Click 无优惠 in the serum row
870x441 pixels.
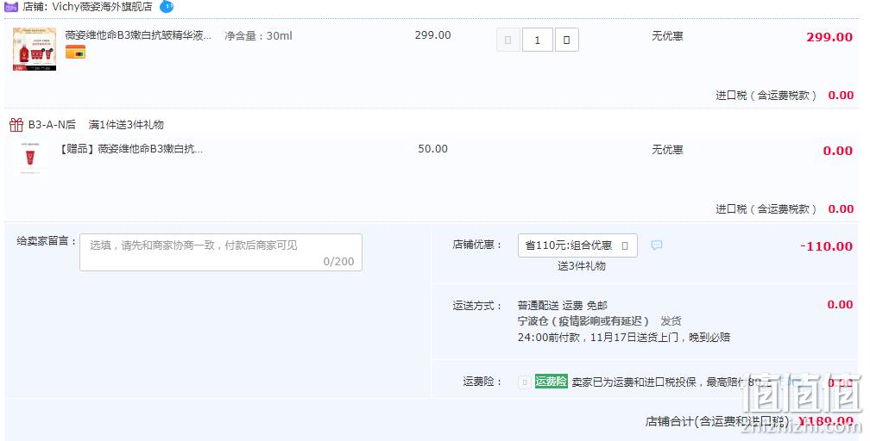tap(667, 36)
